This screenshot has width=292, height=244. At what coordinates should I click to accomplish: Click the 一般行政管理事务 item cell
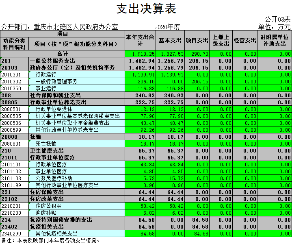(x=77, y=81)
